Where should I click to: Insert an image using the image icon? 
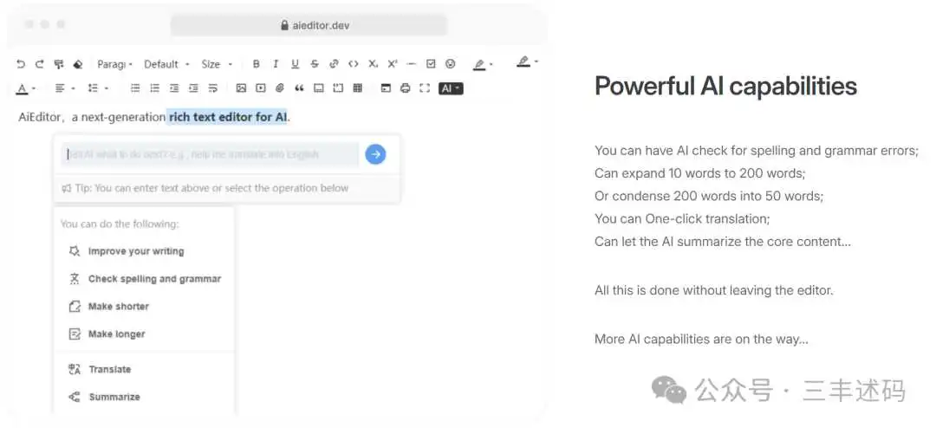pyautogui.click(x=241, y=88)
